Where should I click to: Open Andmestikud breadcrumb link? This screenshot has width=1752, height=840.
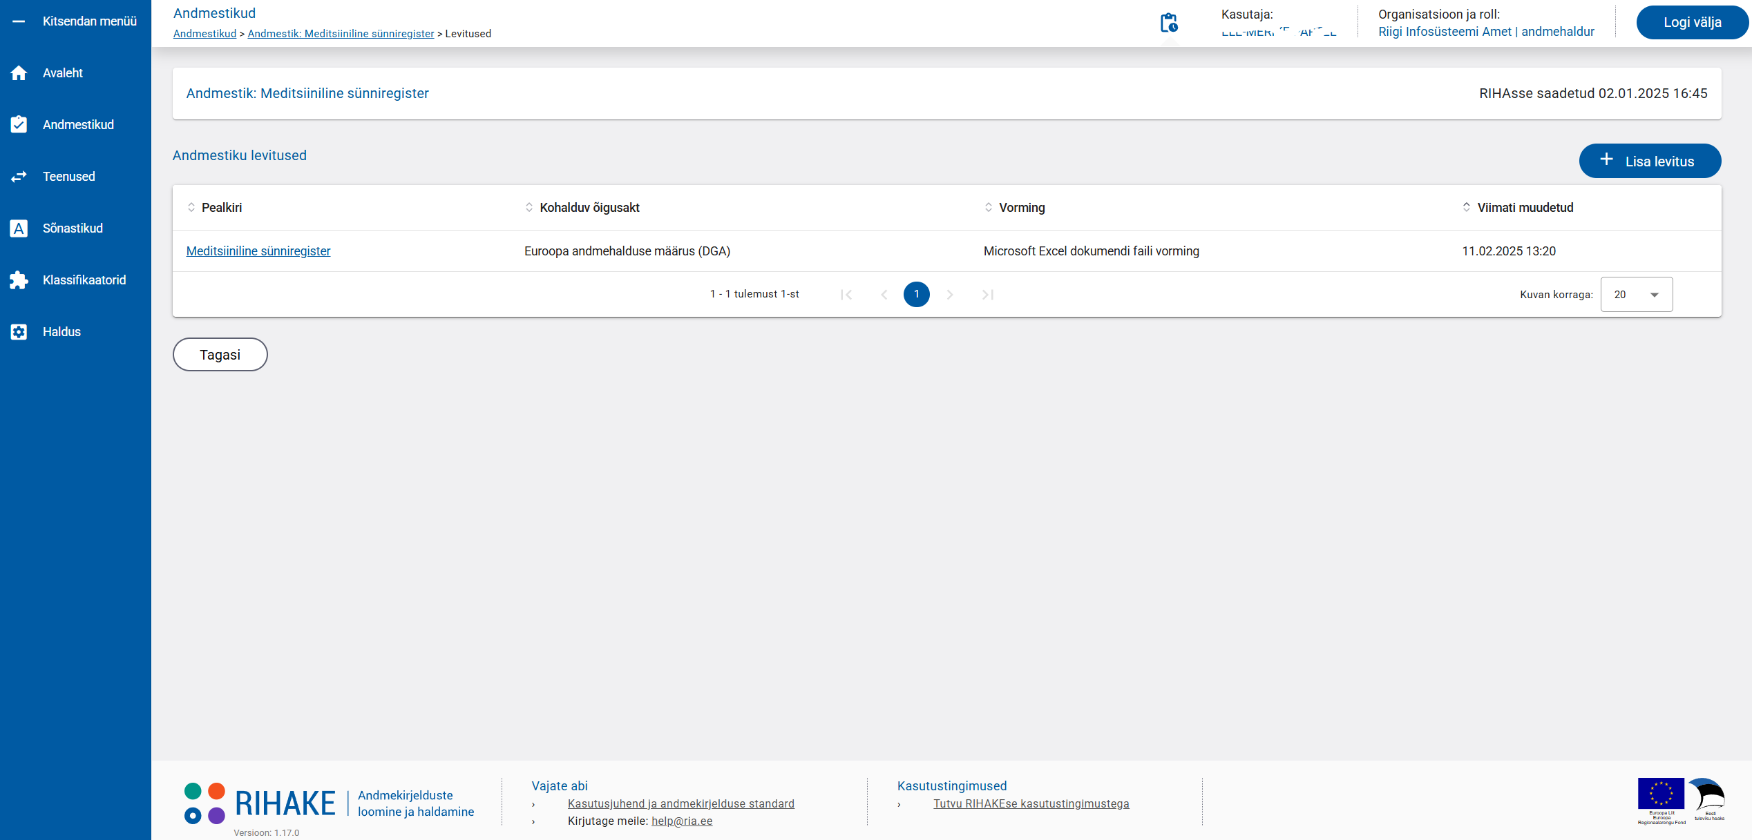[204, 34]
